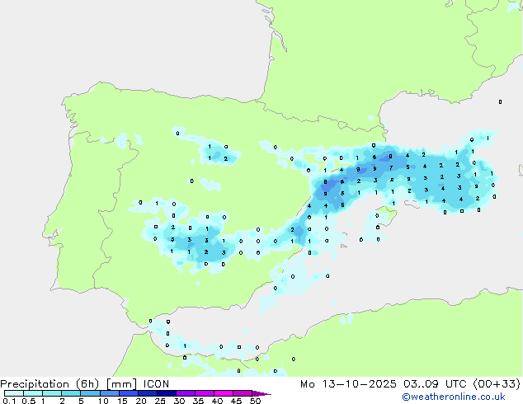Click the 25–30 mm navy legend swatch
523x404 pixels.
point(167,393)
